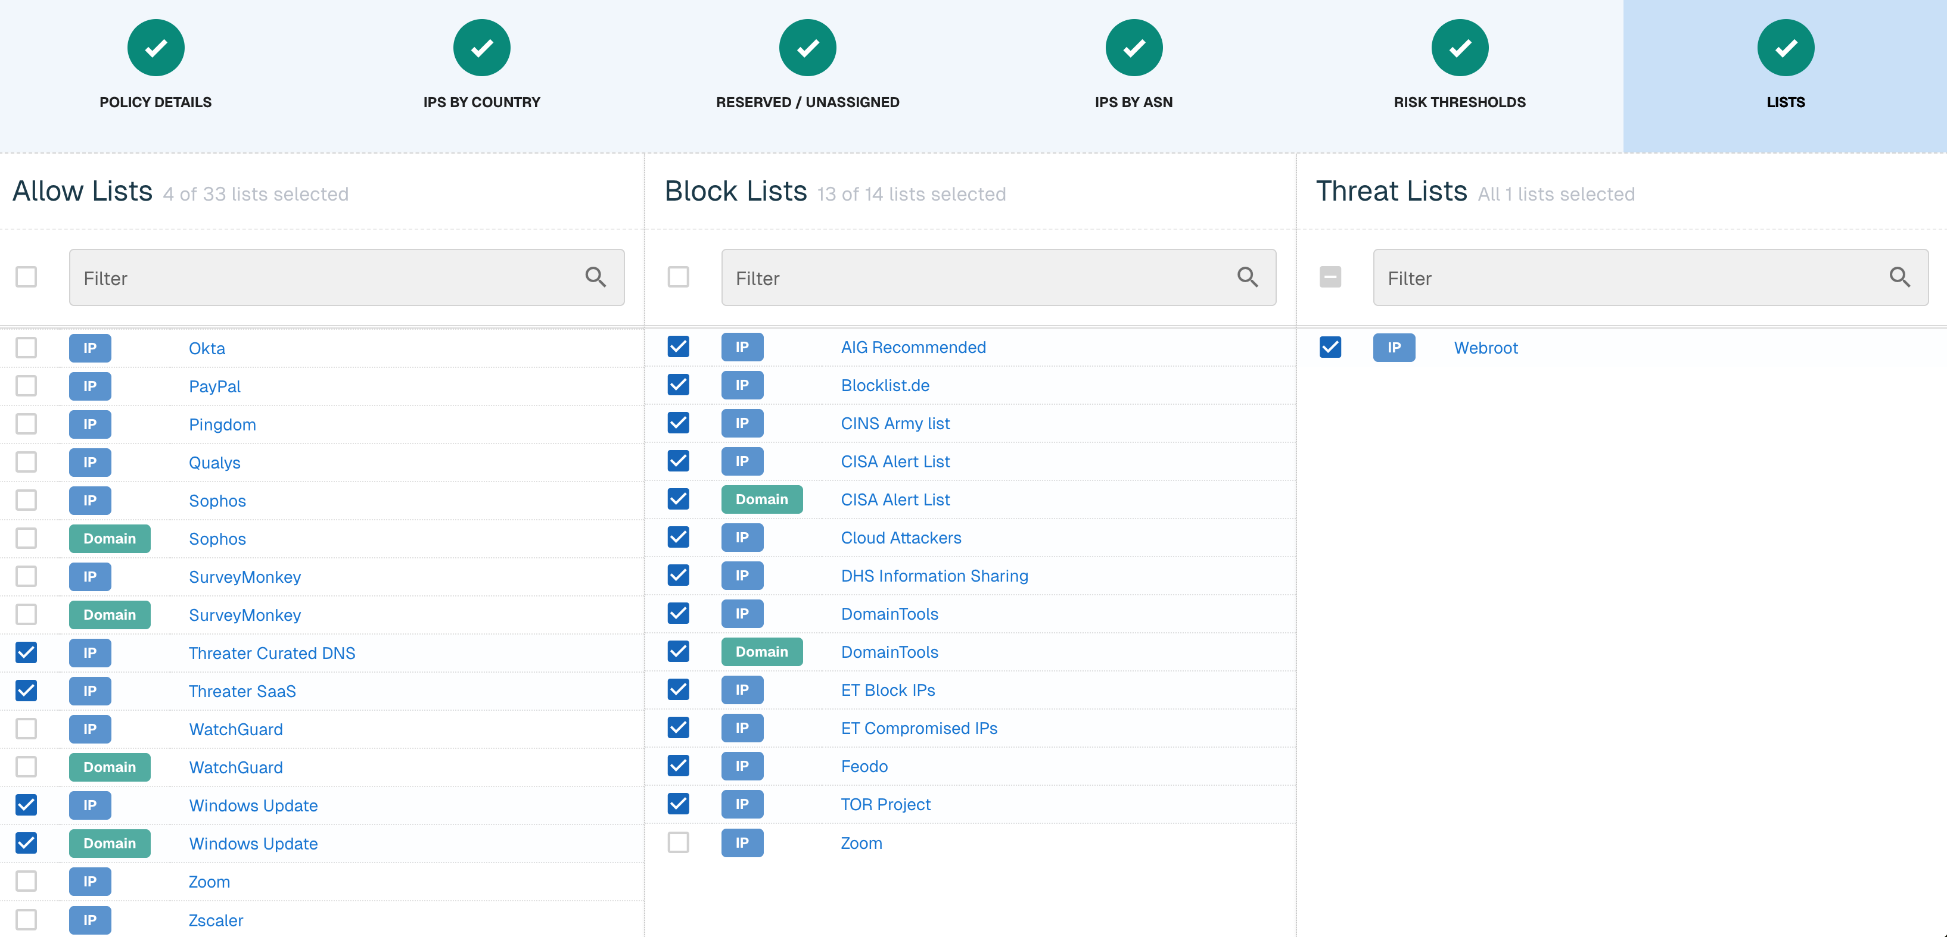Image resolution: width=1947 pixels, height=937 pixels.
Task: Click the Domain badge on block-list DomainTools
Action: (762, 652)
